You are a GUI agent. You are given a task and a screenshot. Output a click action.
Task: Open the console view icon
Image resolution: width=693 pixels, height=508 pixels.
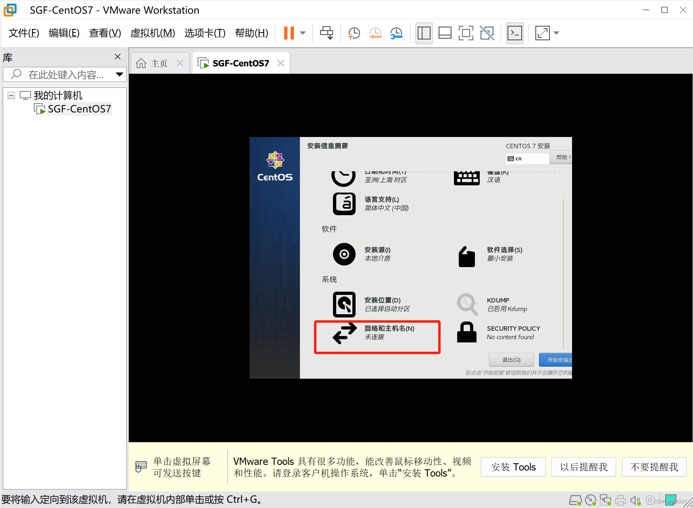point(515,33)
